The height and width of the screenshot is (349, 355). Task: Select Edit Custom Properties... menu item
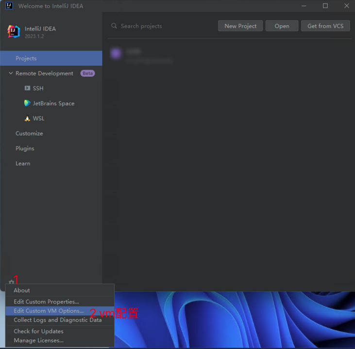[x=60, y=302]
